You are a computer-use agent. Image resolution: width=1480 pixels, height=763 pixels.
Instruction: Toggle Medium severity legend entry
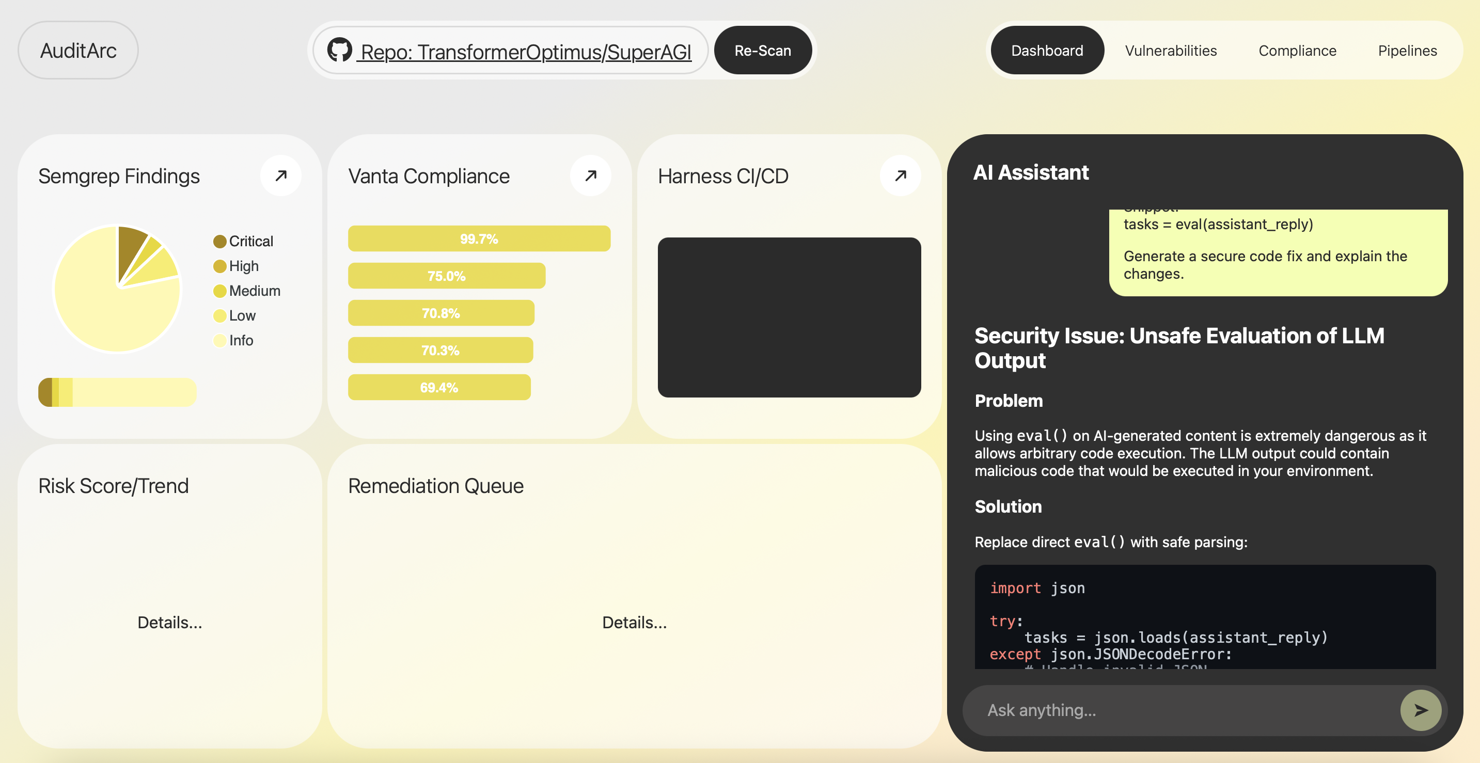pyautogui.click(x=254, y=291)
